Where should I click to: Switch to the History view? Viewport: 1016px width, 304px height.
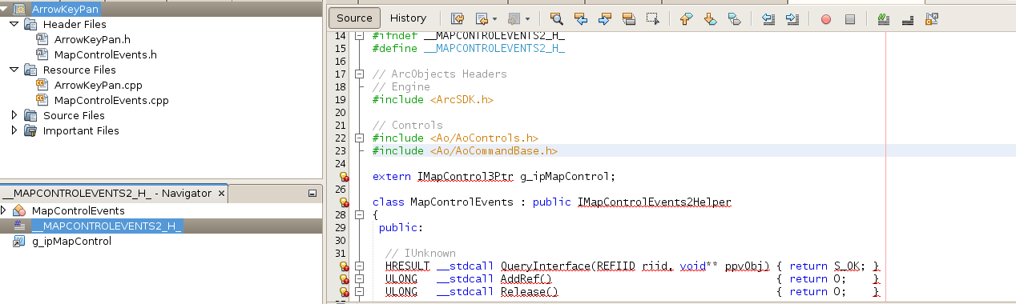408,18
